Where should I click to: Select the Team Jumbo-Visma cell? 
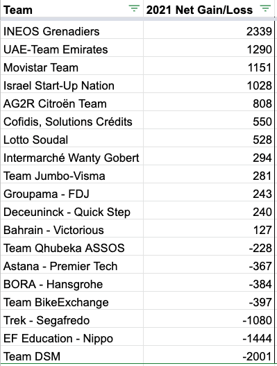pyautogui.click(x=72, y=176)
